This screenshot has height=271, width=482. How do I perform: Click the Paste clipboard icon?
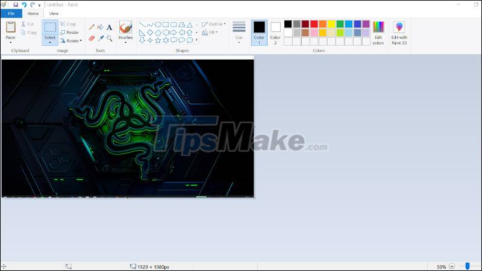pos(10,27)
